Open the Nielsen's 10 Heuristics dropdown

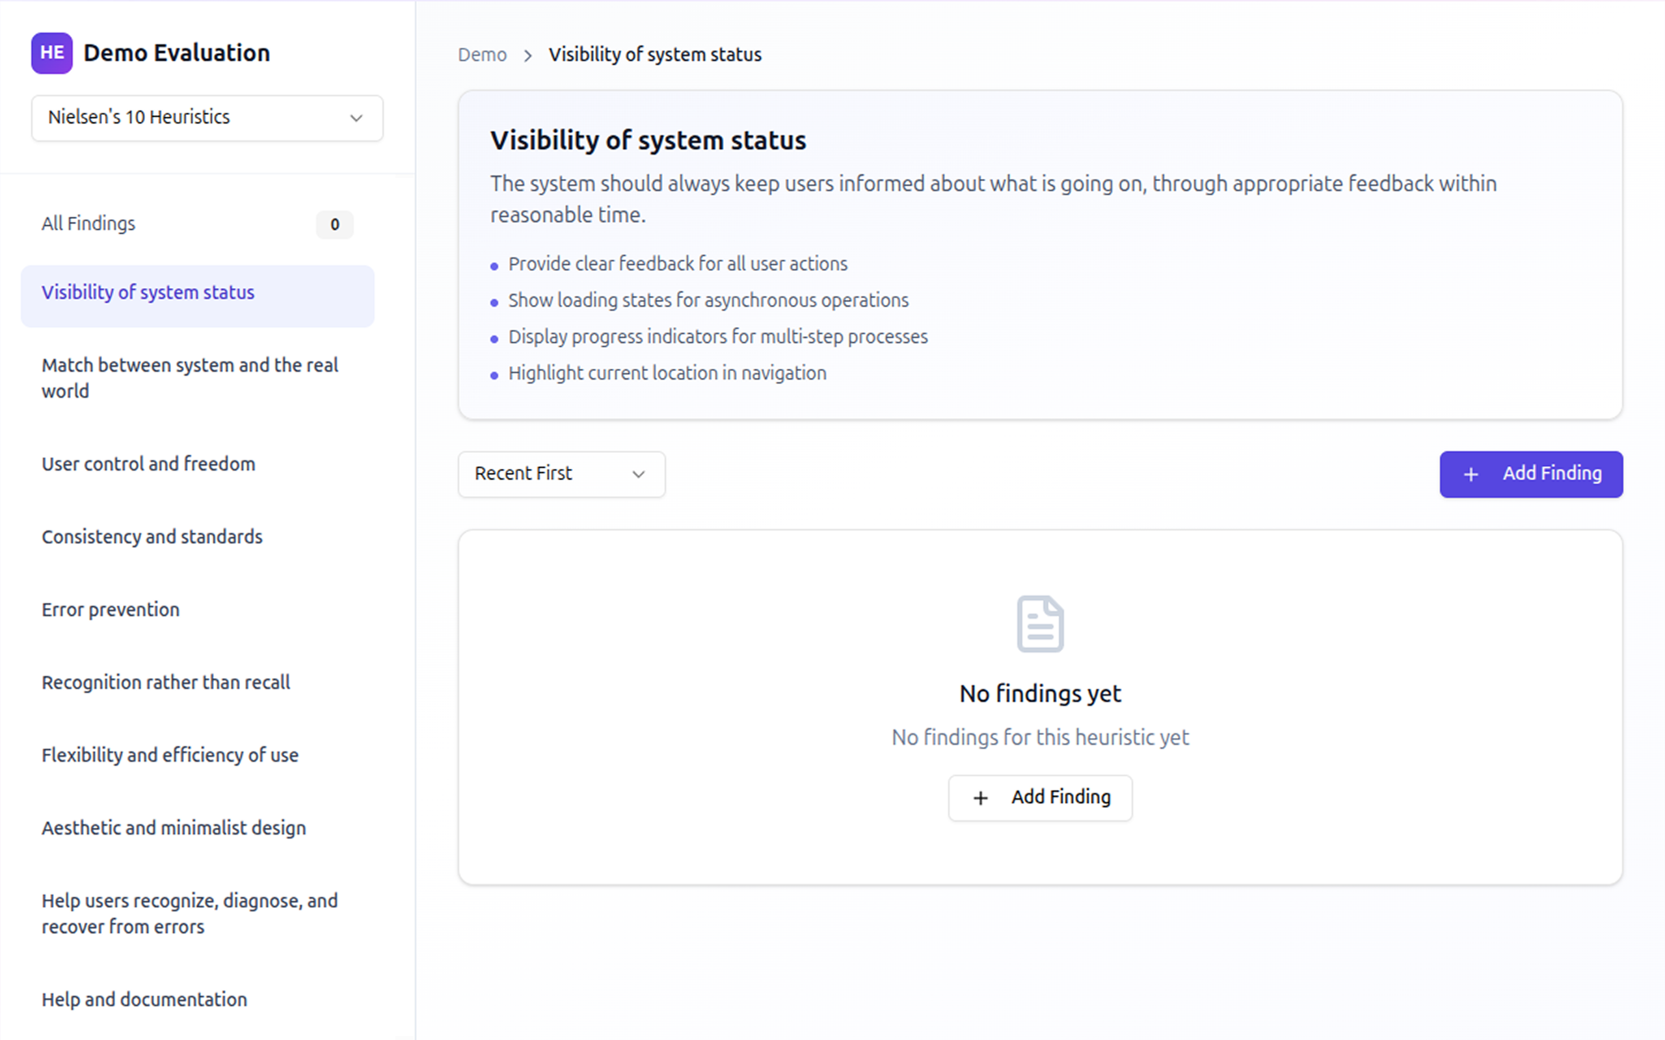206,118
